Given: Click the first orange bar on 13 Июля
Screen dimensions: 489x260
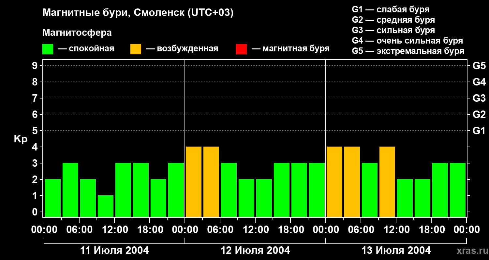Looking at the screenshot, I should pos(334,182).
